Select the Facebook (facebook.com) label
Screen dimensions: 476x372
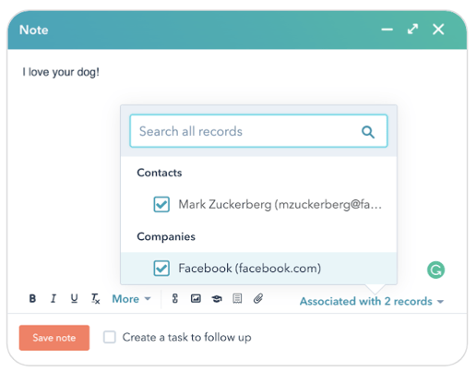[250, 268]
